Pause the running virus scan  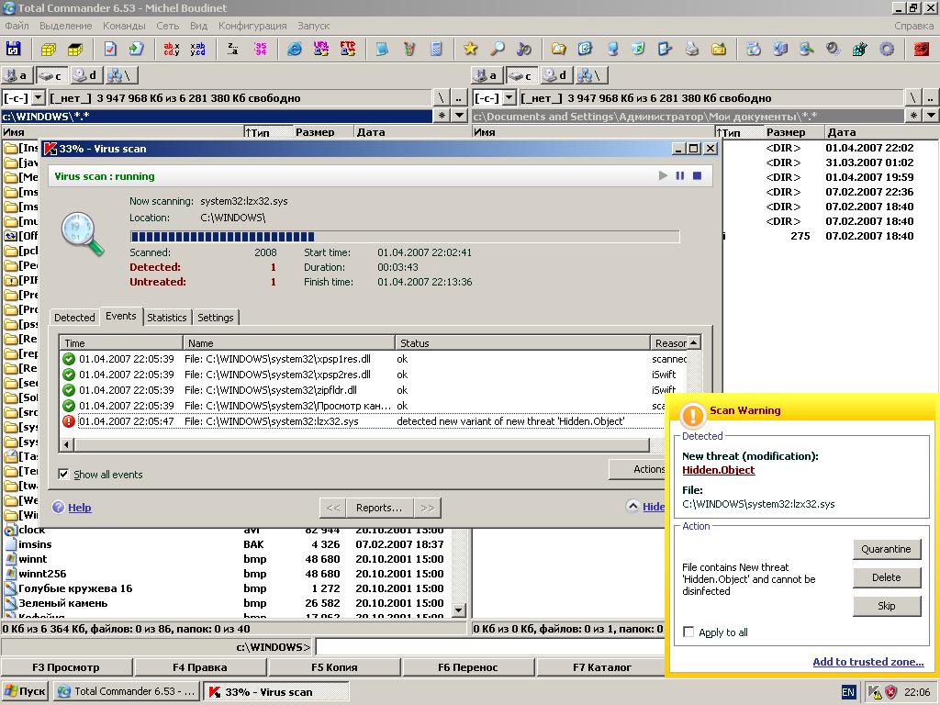coord(680,175)
